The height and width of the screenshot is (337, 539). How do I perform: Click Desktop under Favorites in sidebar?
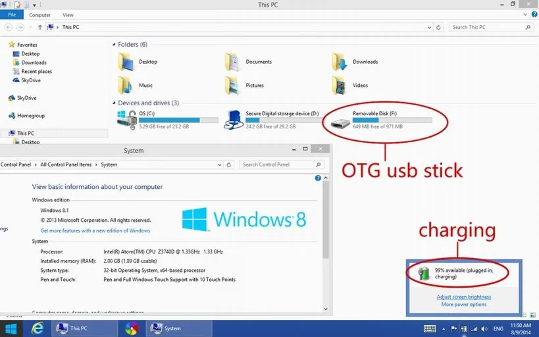coord(26,54)
